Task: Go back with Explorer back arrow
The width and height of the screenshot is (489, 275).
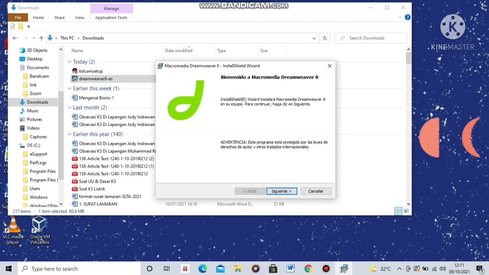Action: (x=15, y=38)
